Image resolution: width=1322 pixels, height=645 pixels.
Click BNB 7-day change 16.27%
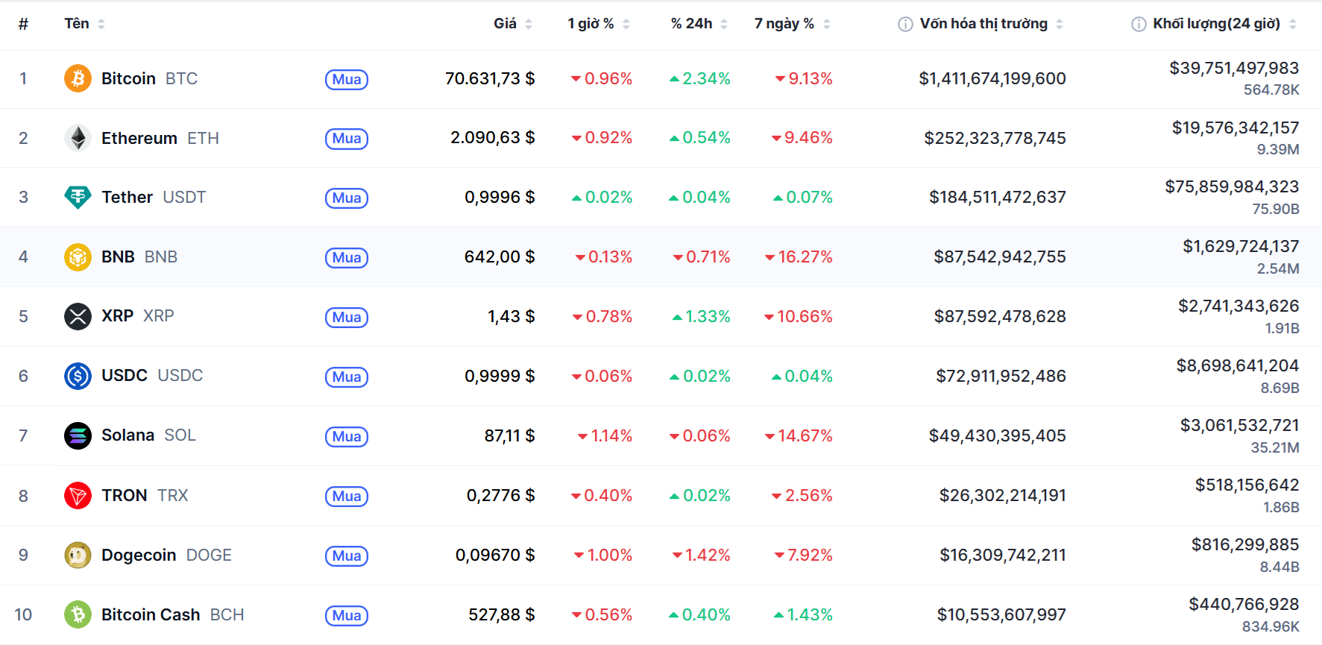(799, 257)
